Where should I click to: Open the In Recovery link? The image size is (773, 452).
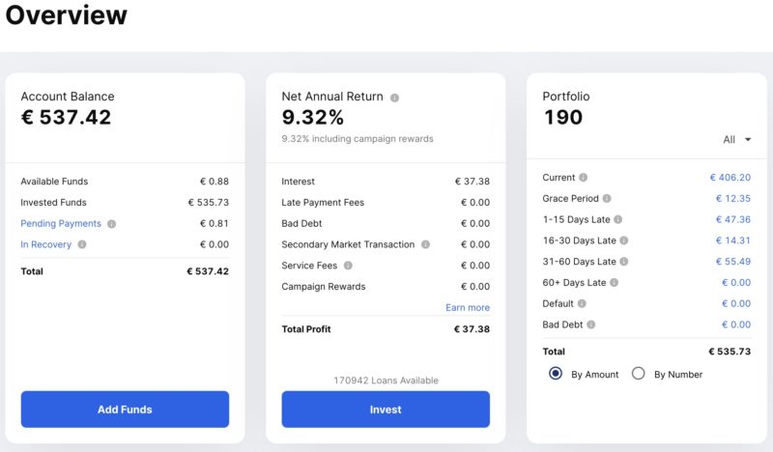pos(46,245)
